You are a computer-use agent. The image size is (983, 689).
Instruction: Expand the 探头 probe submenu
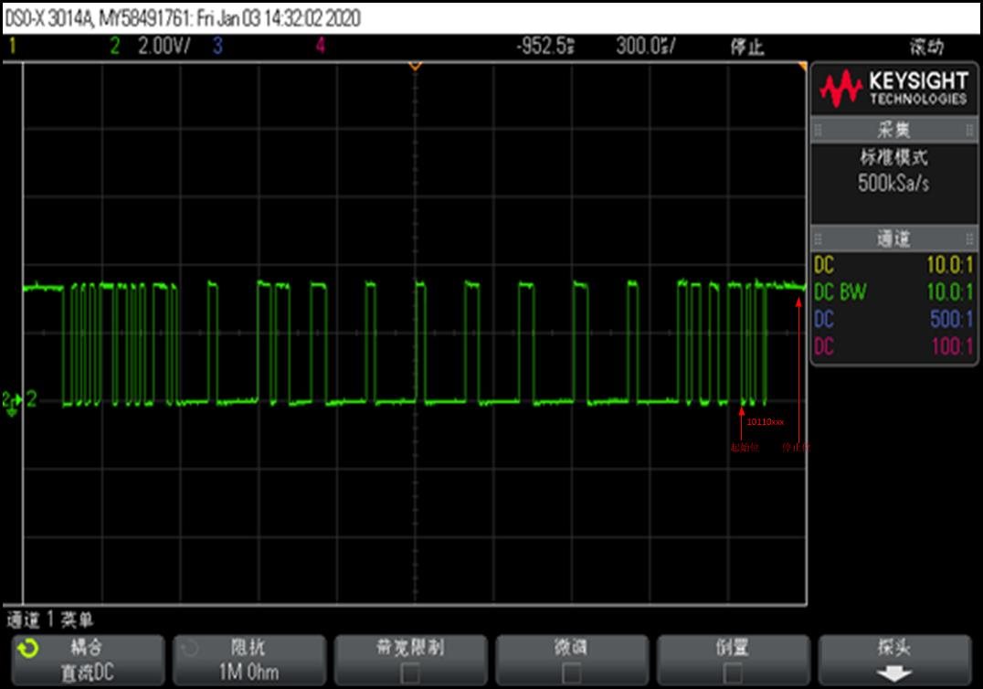pyautogui.click(x=894, y=660)
